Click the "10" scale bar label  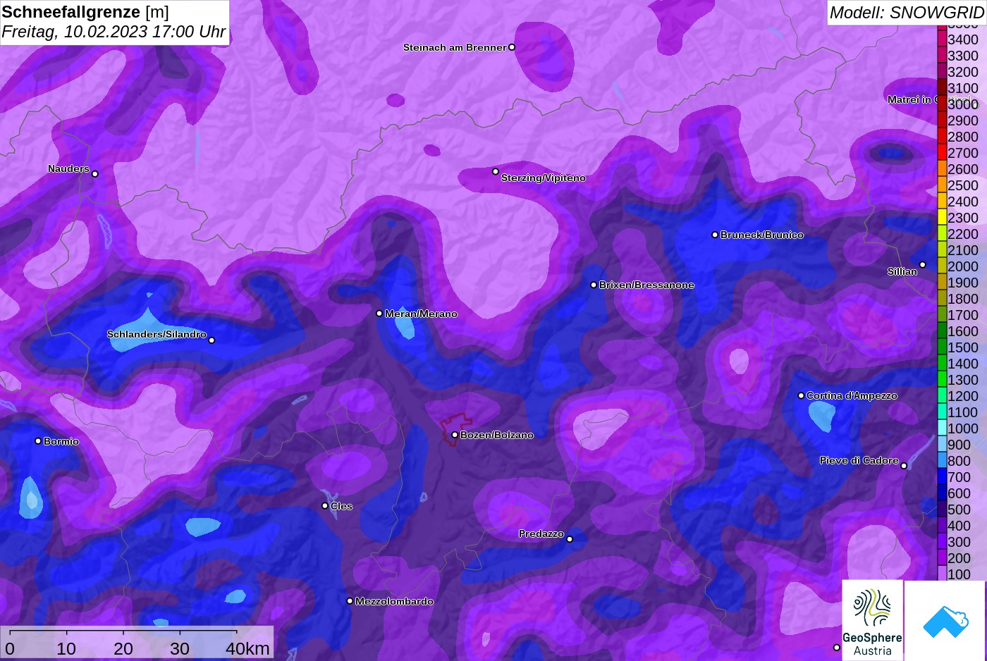pos(66,648)
